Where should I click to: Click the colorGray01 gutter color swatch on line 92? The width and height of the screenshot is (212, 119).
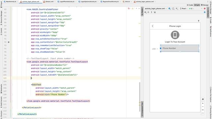coord(9,42)
